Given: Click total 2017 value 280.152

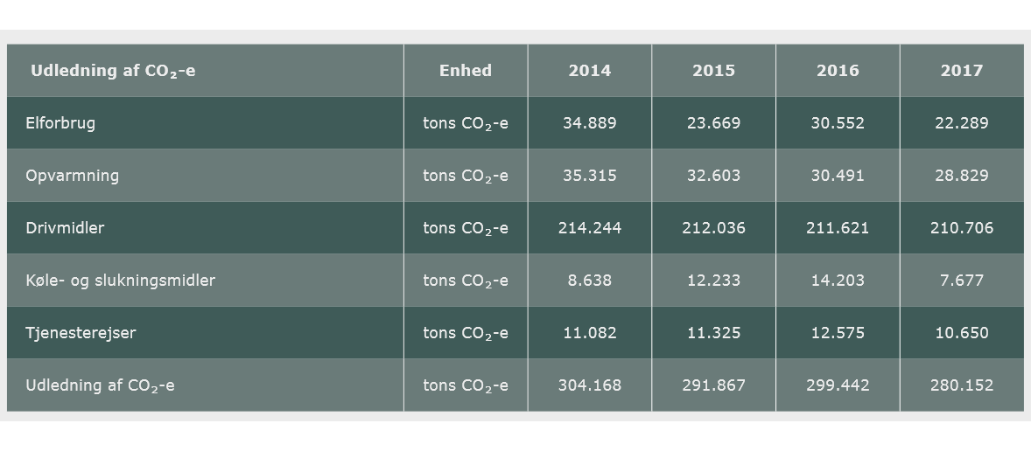Looking at the screenshot, I should click(961, 385).
